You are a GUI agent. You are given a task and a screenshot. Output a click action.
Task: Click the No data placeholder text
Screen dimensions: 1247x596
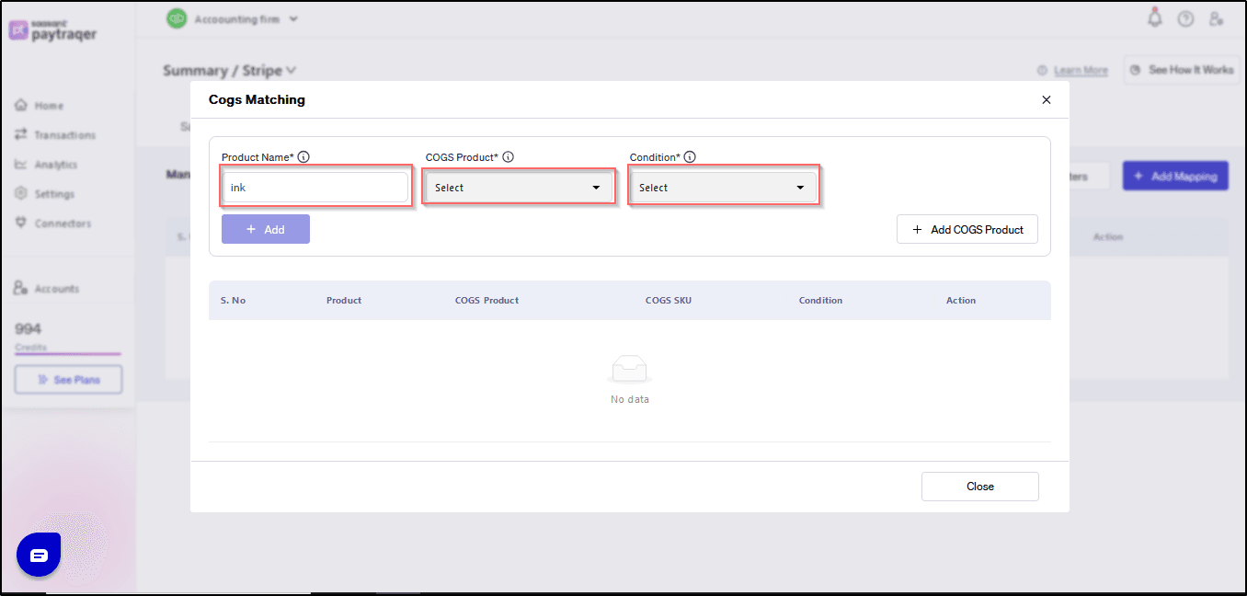tap(630, 399)
